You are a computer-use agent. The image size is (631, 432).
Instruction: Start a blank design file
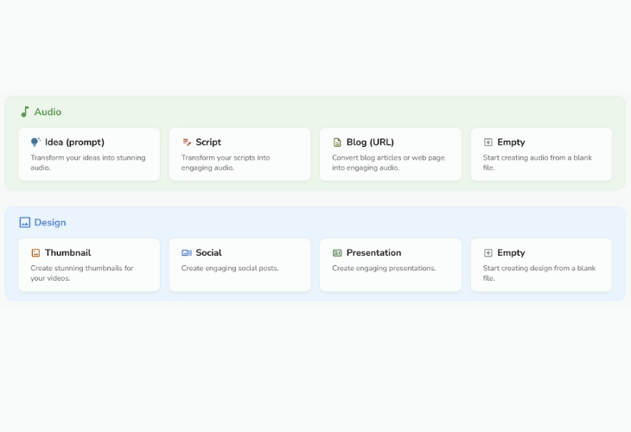[x=541, y=264]
